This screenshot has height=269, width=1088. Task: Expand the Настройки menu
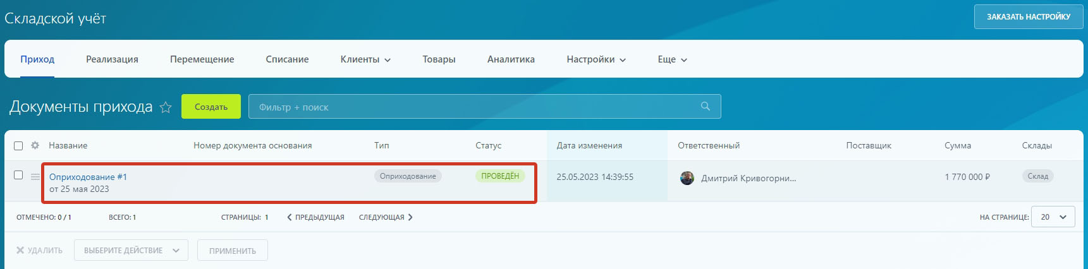(x=596, y=59)
